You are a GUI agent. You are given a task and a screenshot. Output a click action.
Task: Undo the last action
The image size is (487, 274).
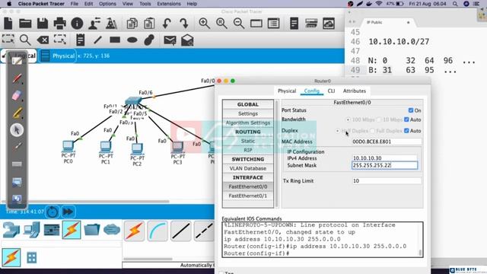click(x=167, y=24)
